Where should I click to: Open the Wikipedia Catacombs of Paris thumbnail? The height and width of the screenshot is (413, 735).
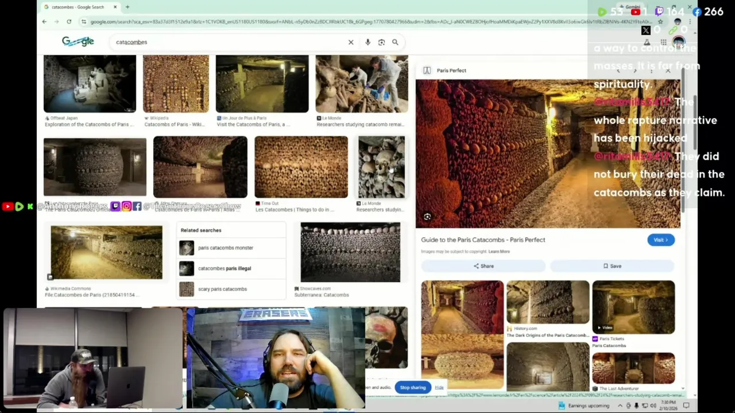[176, 84]
